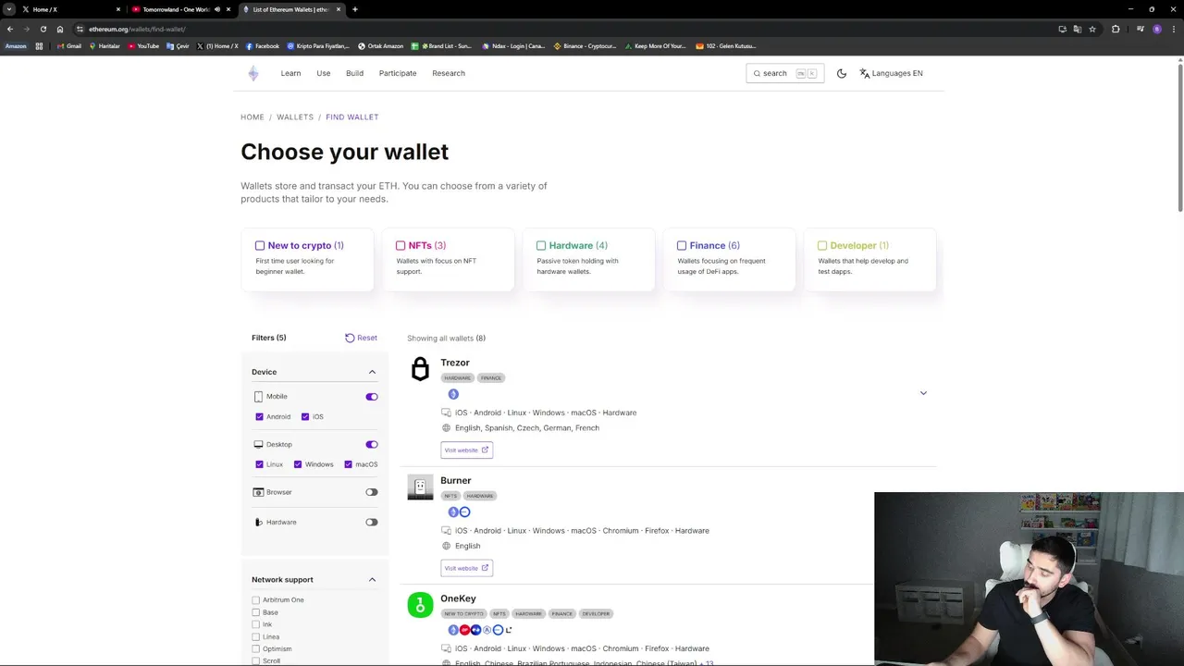The image size is (1184, 666).
Task: Open the Use menu
Action: coord(323,73)
